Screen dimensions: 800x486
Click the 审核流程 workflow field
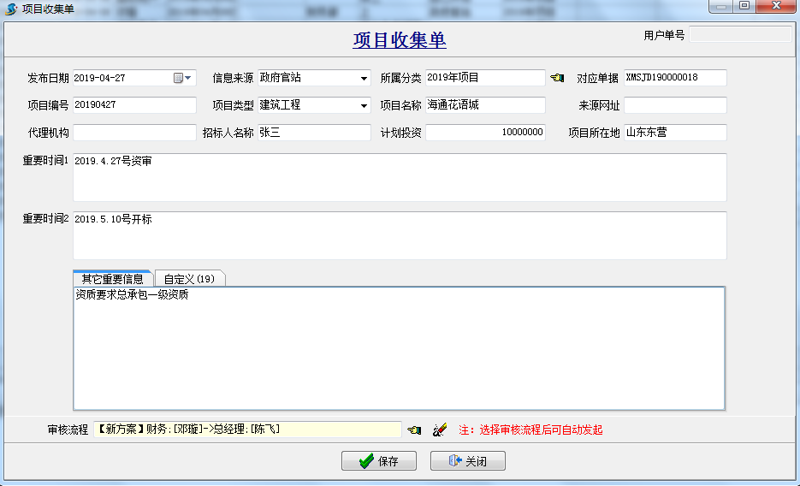[x=247, y=430]
